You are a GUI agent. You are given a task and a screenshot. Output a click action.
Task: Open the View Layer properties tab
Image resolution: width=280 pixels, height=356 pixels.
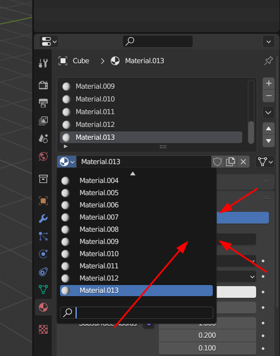43,120
